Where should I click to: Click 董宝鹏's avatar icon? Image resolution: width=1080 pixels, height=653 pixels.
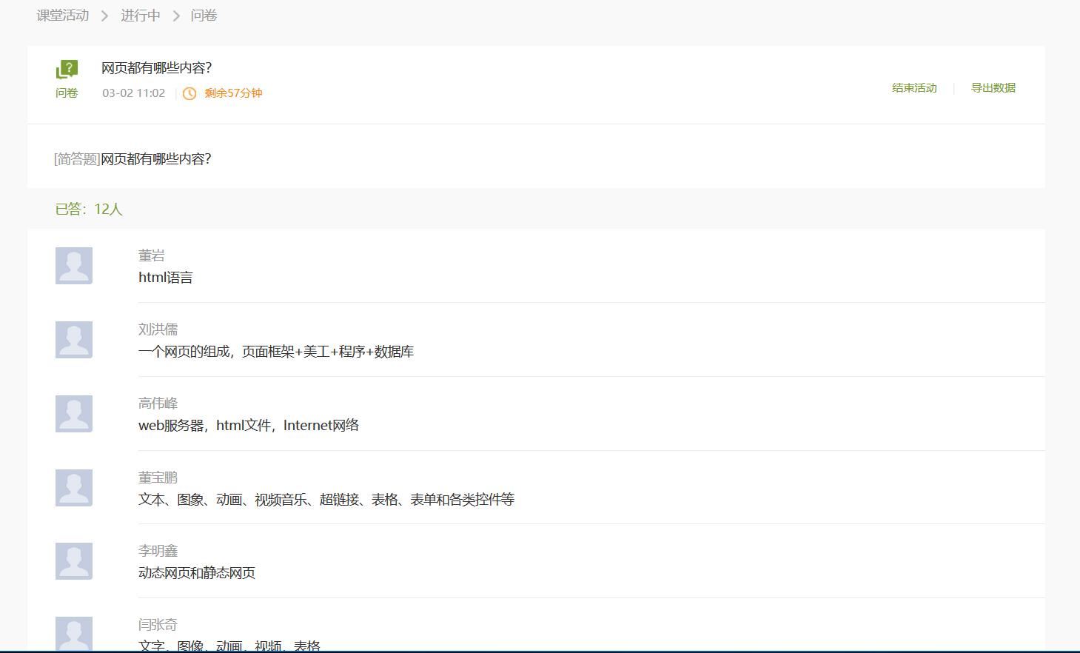coord(74,488)
